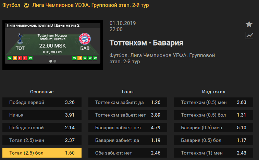Pick Тоттенхэм забьет: да at 1.26
The image size is (259, 160).
click(128, 102)
